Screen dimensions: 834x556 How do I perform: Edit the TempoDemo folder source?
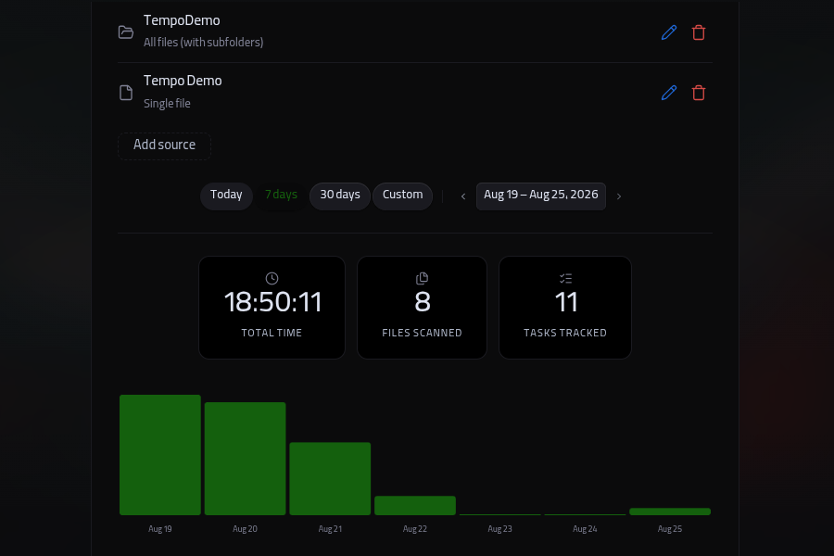click(668, 32)
